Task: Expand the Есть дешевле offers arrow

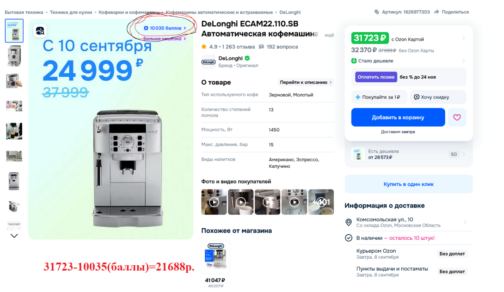Action: (x=463, y=154)
